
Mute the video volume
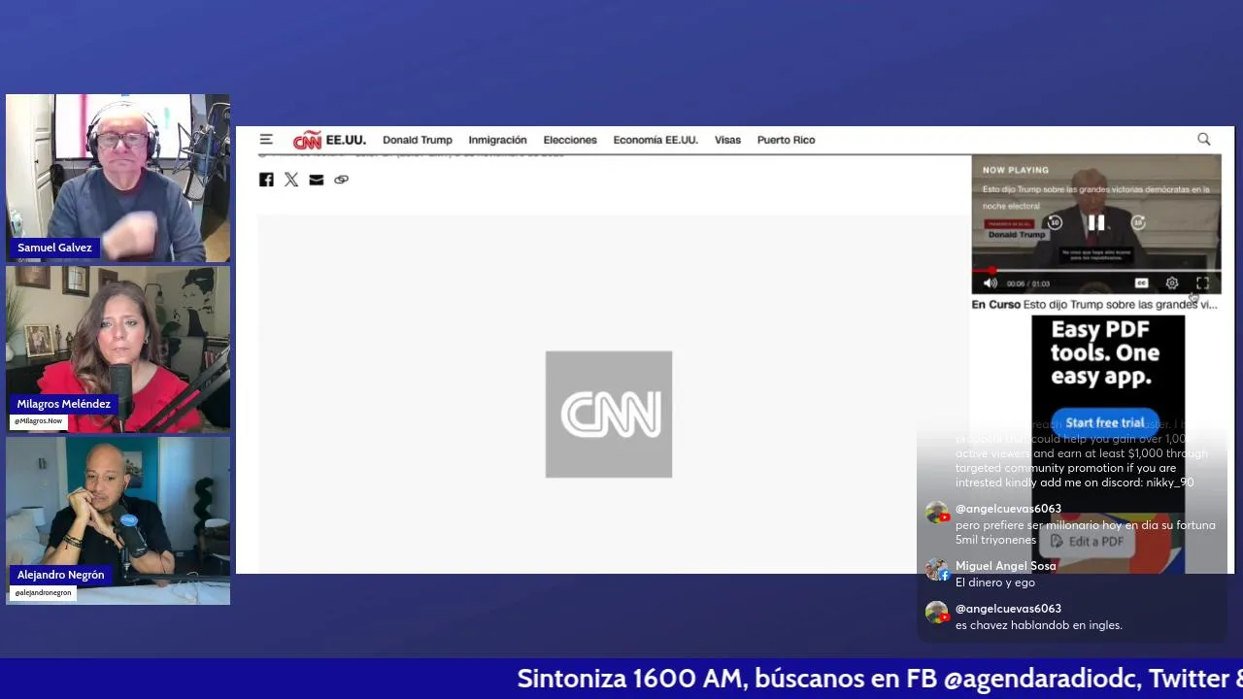click(x=990, y=283)
